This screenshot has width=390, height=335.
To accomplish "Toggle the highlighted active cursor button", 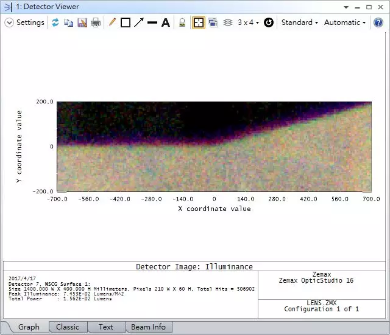I will (199, 22).
